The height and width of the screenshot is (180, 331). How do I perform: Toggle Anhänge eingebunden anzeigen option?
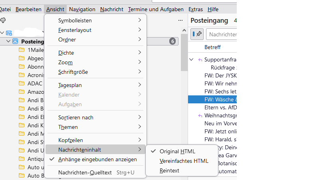(x=97, y=159)
